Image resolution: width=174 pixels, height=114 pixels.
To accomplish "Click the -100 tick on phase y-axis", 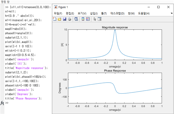I will coord(64,97).
